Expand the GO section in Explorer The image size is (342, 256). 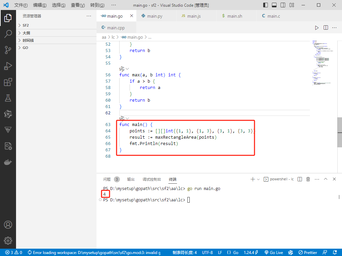coord(56,48)
